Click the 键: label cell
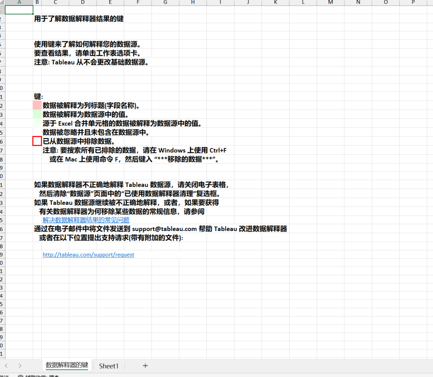 pyautogui.click(x=38, y=96)
